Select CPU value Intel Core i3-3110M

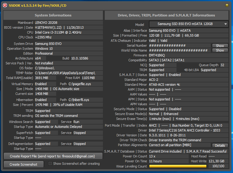(x=58, y=32)
